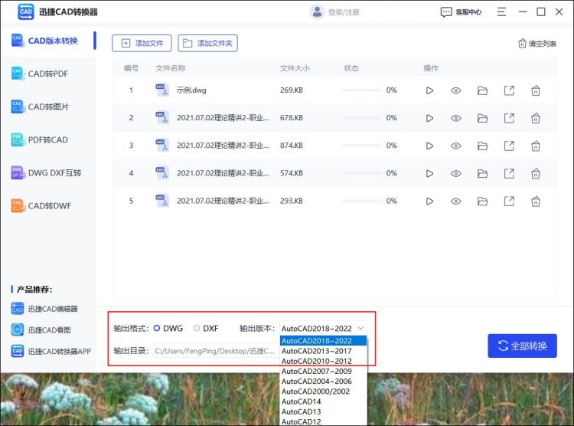Preview 示例.dwg with the eye icon
Image resolution: width=574 pixels, height=426 pixels.
click(456, 90)
